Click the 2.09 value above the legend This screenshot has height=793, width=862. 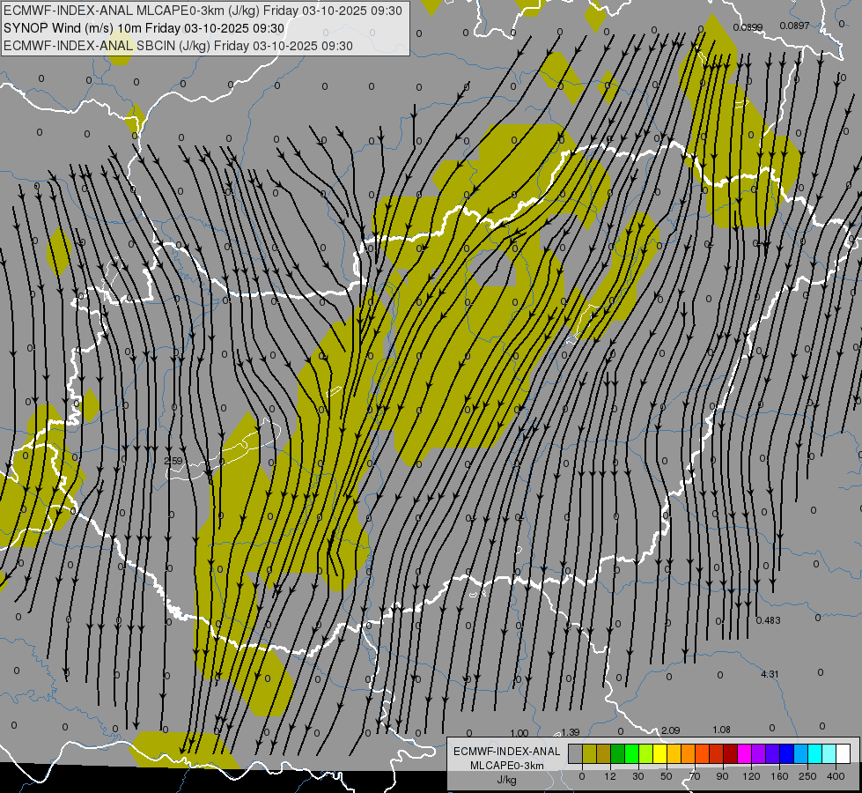click(x=670, y=730)
